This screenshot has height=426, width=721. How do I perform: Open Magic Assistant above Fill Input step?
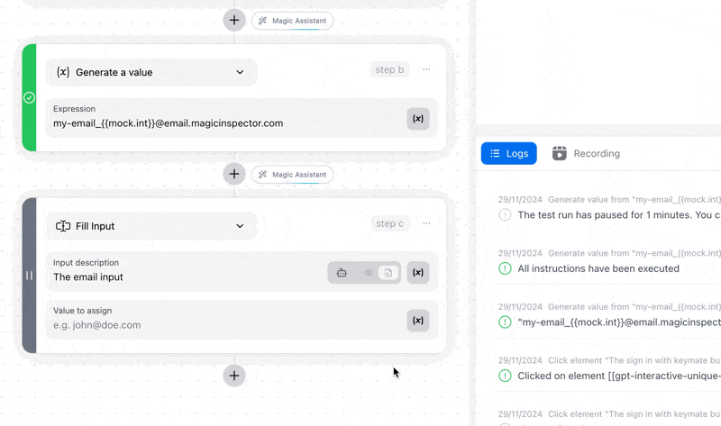point(292,175)
